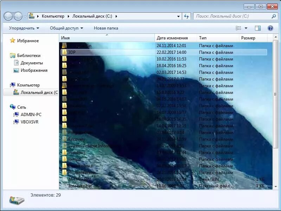Click the type Файл "BIN"
Viewport: 281px width, 211px height.
coord(210,179)
